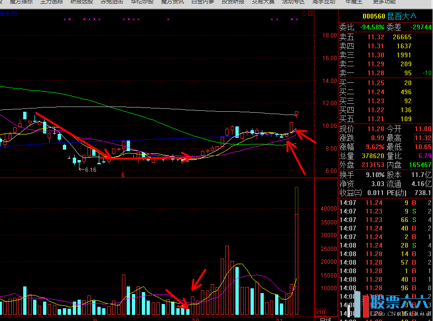Click the tallest red volume bar

[297, 264]
